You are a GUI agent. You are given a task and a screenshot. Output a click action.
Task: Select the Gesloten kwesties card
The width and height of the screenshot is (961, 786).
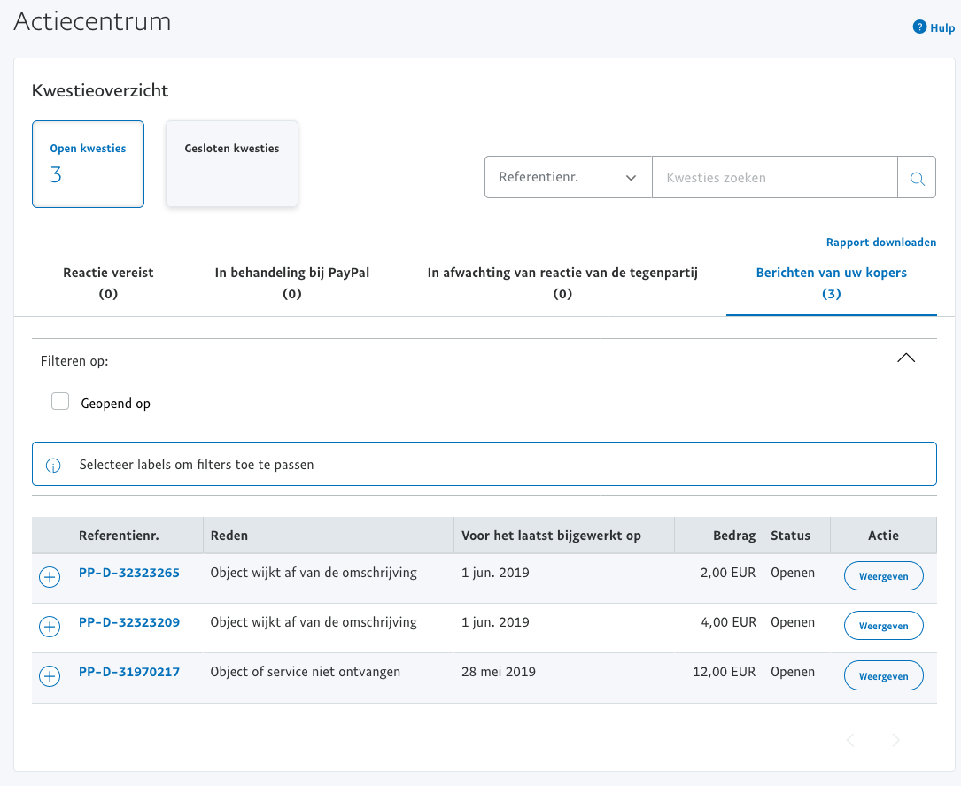click(232, 165)
